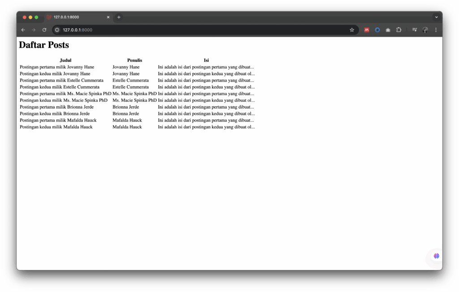Open site information for 127.0.0.1:8000
Image resolution: width=459 pixels, height=292 pixels.
pyautogui.click(x=56, y=30)
